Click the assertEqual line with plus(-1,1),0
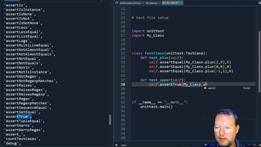Screen dimensions: 261x147 [x=191, y=71]
